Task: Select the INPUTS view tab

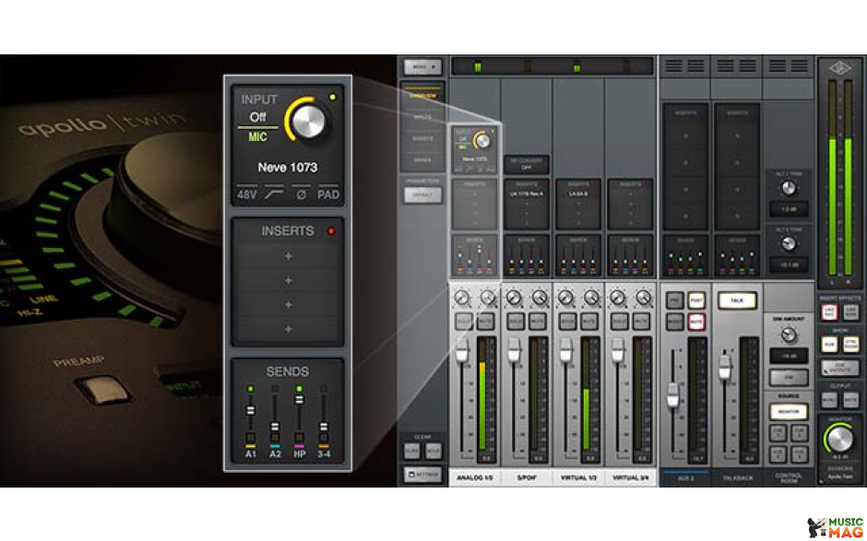Action: click(x=422, y=117)
